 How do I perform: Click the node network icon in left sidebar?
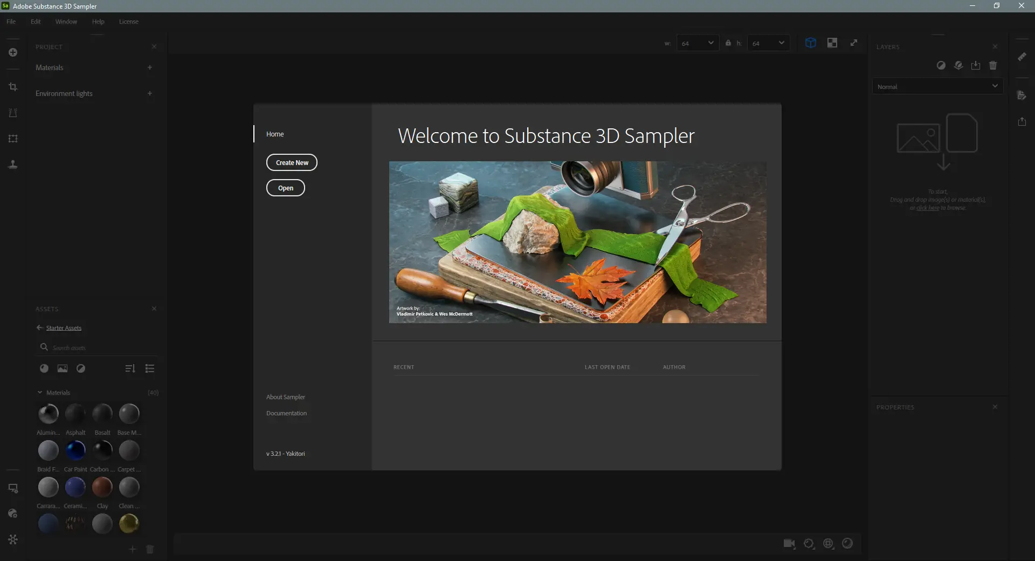pos(13,539)
